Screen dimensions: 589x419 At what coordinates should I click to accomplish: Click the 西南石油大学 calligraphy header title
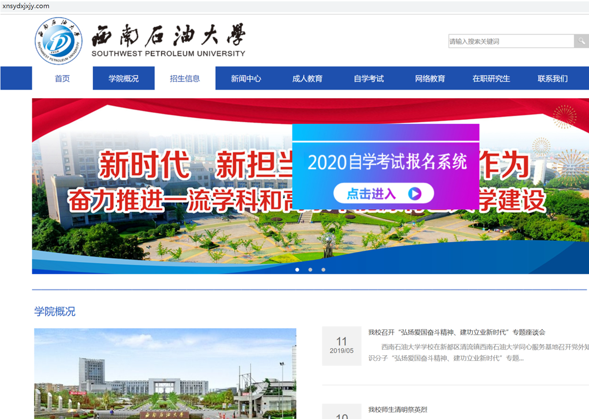pos(168,35)
